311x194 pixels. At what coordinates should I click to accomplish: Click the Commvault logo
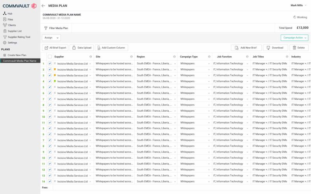pyautogui.click(x=19, y=6)
